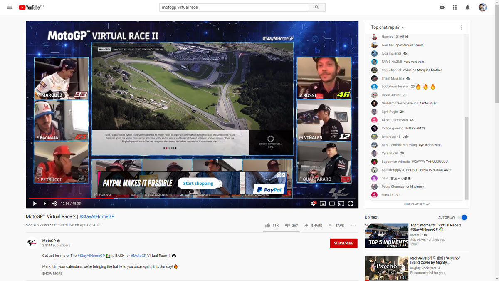This screenshot has width=499, height=281.
Task: Open chat options three-dot menu
Action: [x=461, y=27]
